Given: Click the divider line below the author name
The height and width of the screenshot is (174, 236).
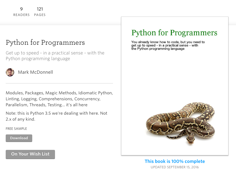Looking at the screenshot, I should pyautogui.click(x=59, y=83).
